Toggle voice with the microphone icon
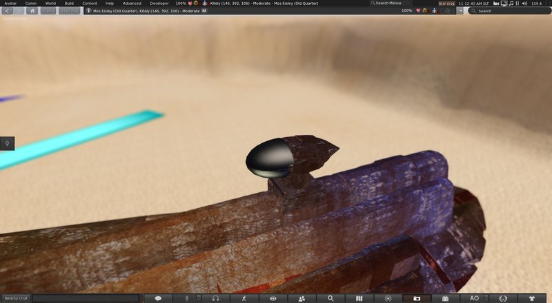 pyautogui.click(x=187, y=298)
